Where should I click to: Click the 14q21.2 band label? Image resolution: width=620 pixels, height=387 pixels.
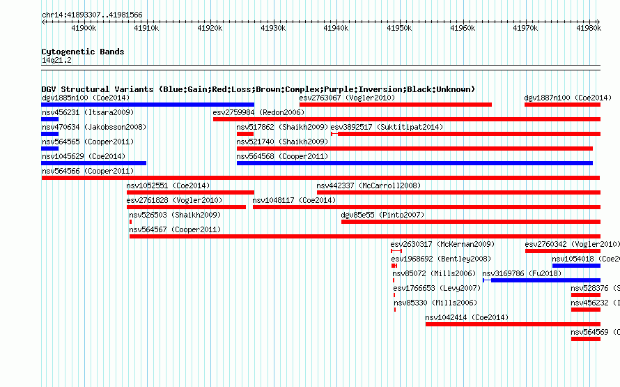(56, 60)
